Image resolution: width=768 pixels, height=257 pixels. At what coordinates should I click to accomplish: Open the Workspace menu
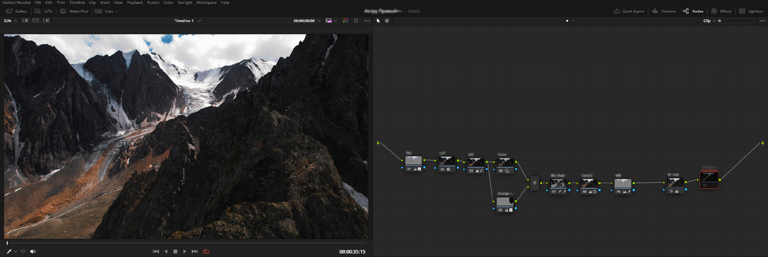click(206, 3)
